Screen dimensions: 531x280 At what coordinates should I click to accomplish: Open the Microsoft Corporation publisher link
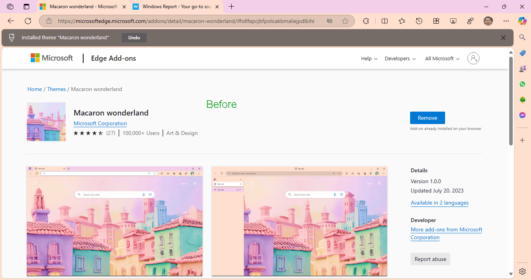pos(100,123)
